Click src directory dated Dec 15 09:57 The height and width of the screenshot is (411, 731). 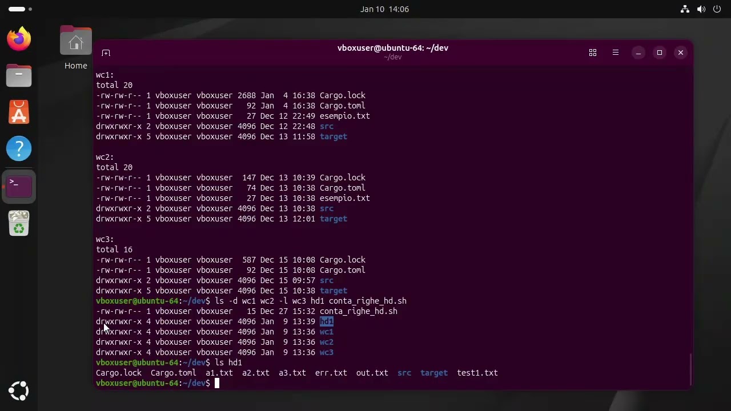(327, 280)
